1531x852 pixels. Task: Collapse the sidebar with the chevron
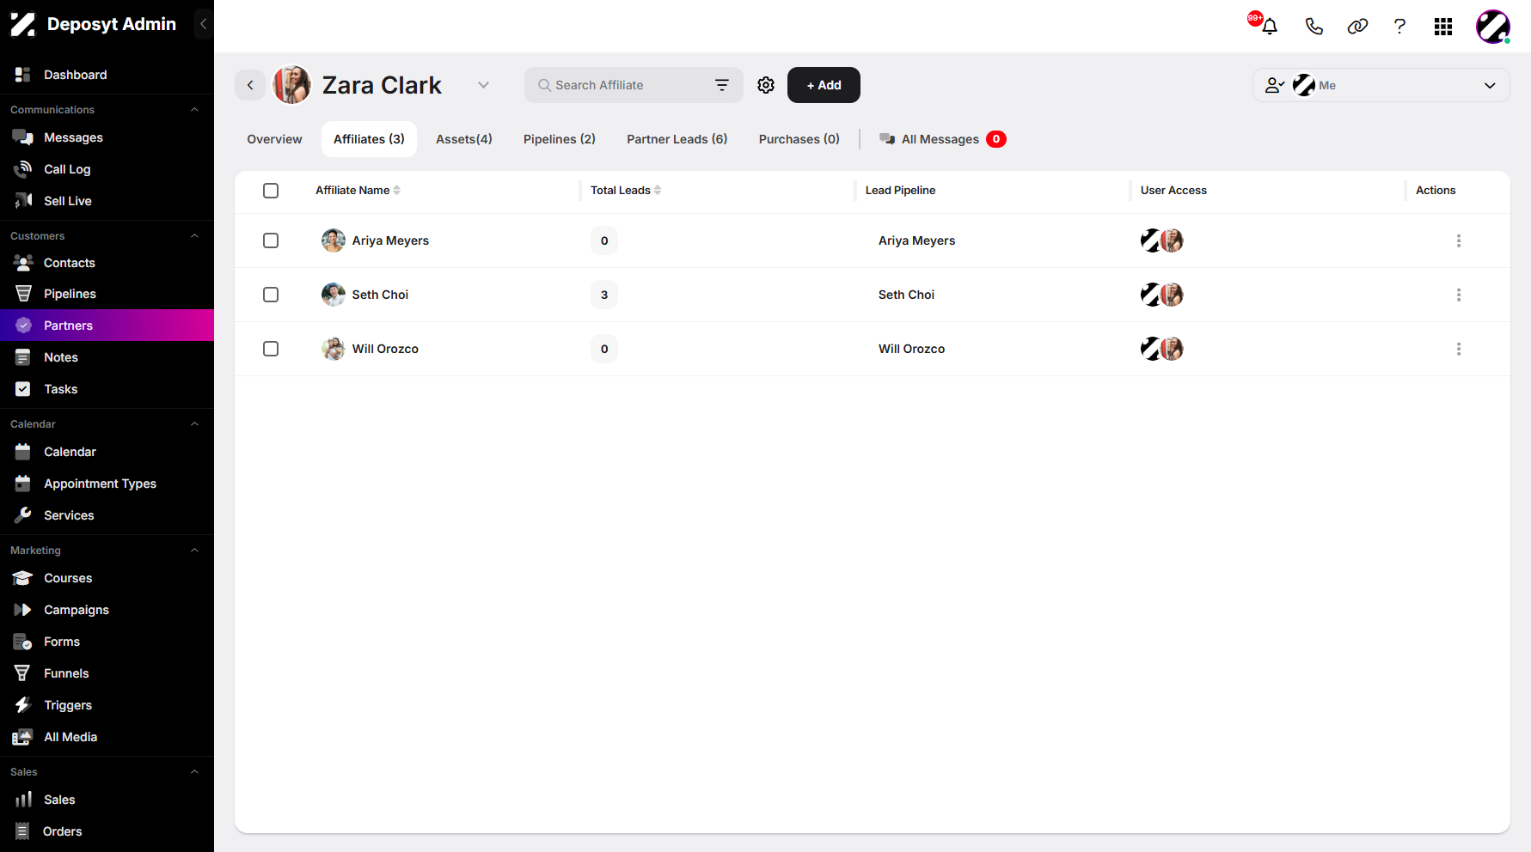pyautogui.click(x=203, y=24)
